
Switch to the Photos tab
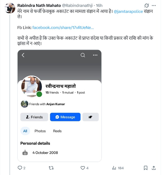40,131
